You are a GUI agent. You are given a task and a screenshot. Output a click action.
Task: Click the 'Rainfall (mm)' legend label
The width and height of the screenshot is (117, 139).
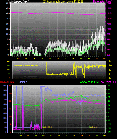(x=8, y=82)
